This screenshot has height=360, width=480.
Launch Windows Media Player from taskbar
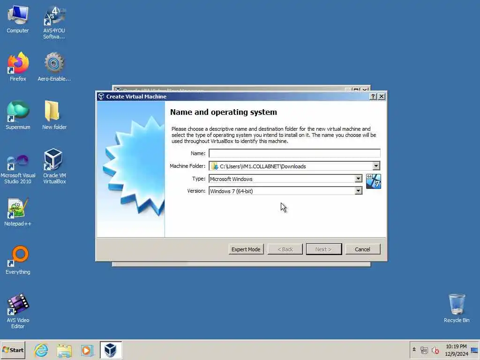tap(87, 350)
